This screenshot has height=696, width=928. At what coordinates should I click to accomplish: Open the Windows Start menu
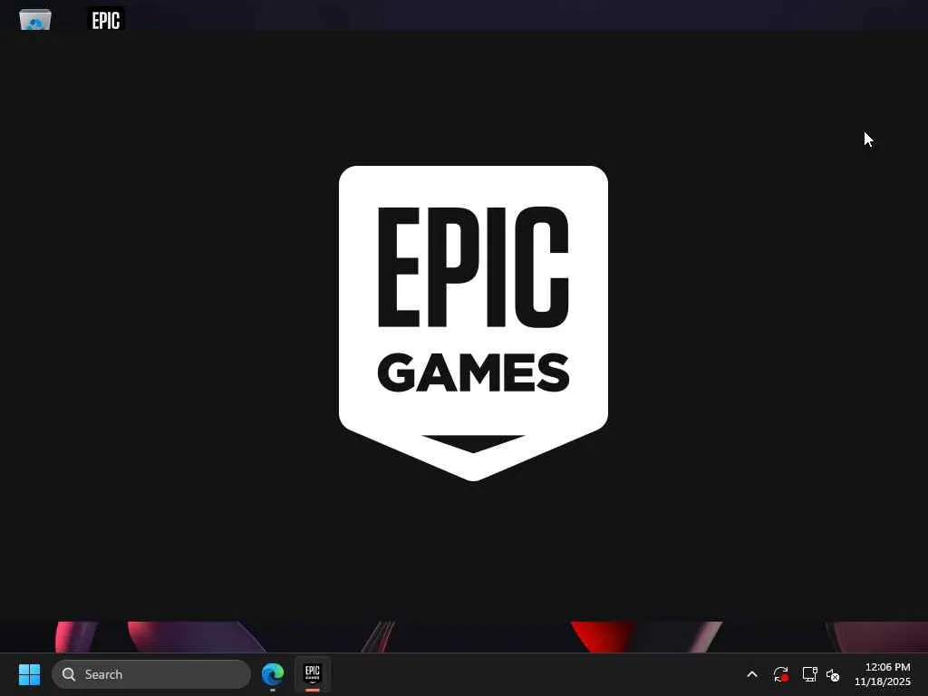pos(30,674)
